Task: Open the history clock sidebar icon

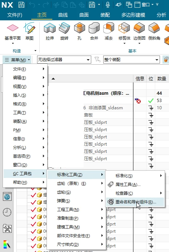Action: pos(7,212)
